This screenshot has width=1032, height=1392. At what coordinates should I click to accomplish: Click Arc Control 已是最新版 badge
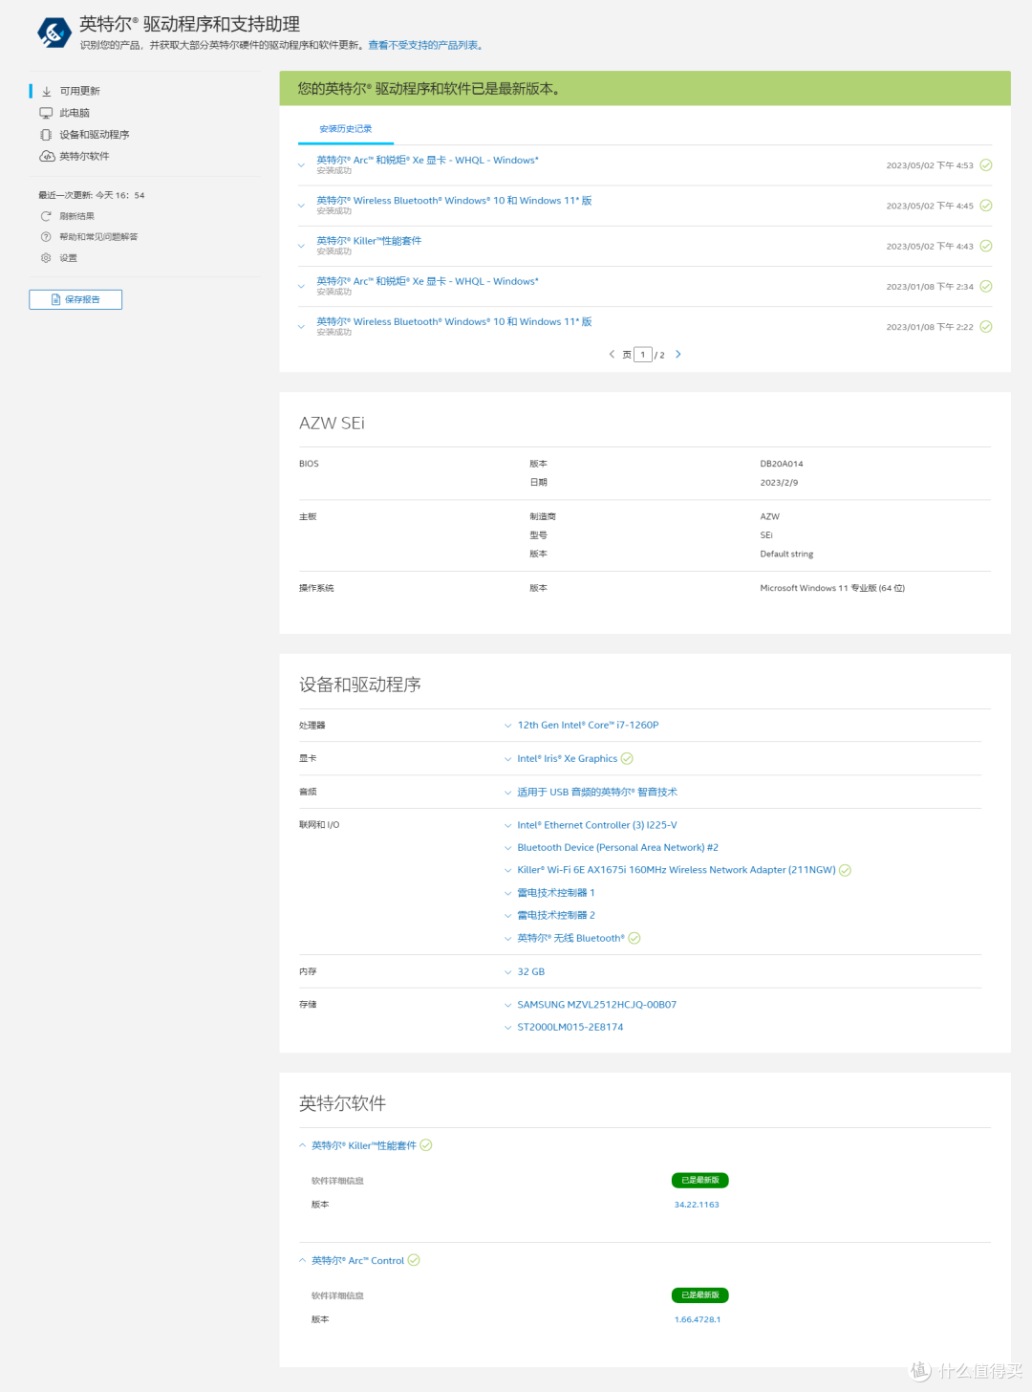pos(700,1294)
